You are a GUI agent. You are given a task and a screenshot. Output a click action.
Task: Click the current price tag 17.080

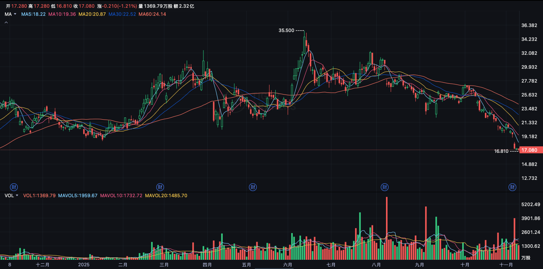point(529,150)
